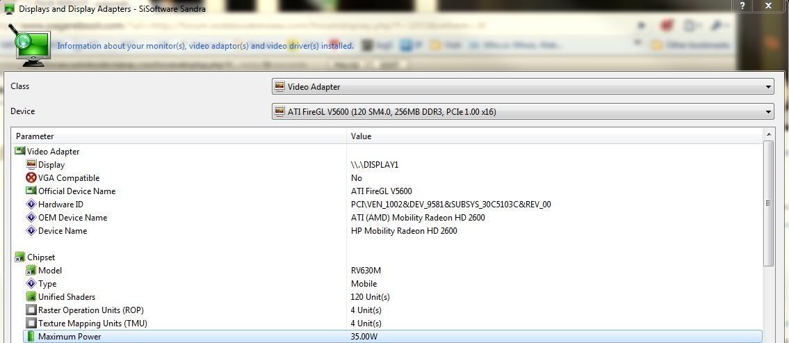Select the Model label

tap(50, 270)
